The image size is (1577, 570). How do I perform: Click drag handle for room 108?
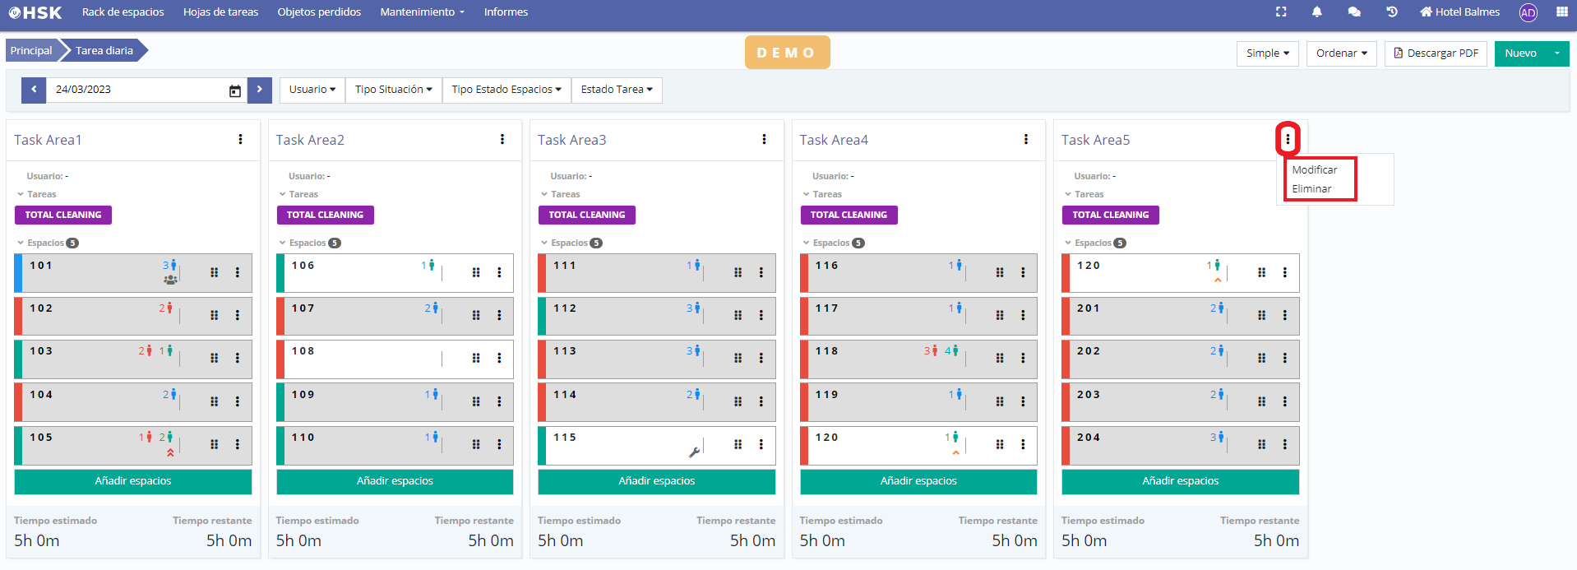476,358
